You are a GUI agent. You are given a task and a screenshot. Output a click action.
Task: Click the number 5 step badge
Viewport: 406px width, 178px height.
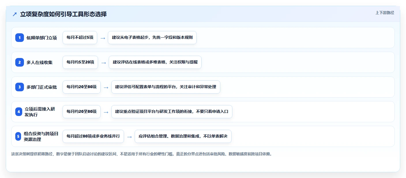(x=18, y=136)
